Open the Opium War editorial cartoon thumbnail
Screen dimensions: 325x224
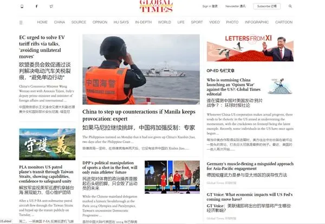(x=280, y=86)
